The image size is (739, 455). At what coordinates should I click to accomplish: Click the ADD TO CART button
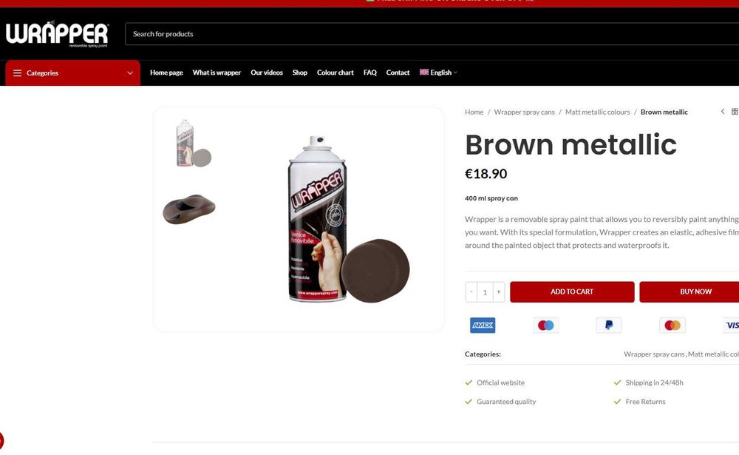click(572, 292)
